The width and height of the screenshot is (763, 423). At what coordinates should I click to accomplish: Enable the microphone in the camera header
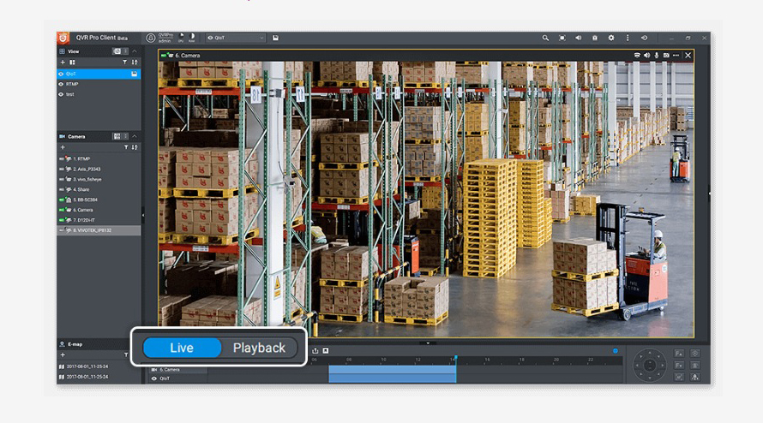[657, 55]
